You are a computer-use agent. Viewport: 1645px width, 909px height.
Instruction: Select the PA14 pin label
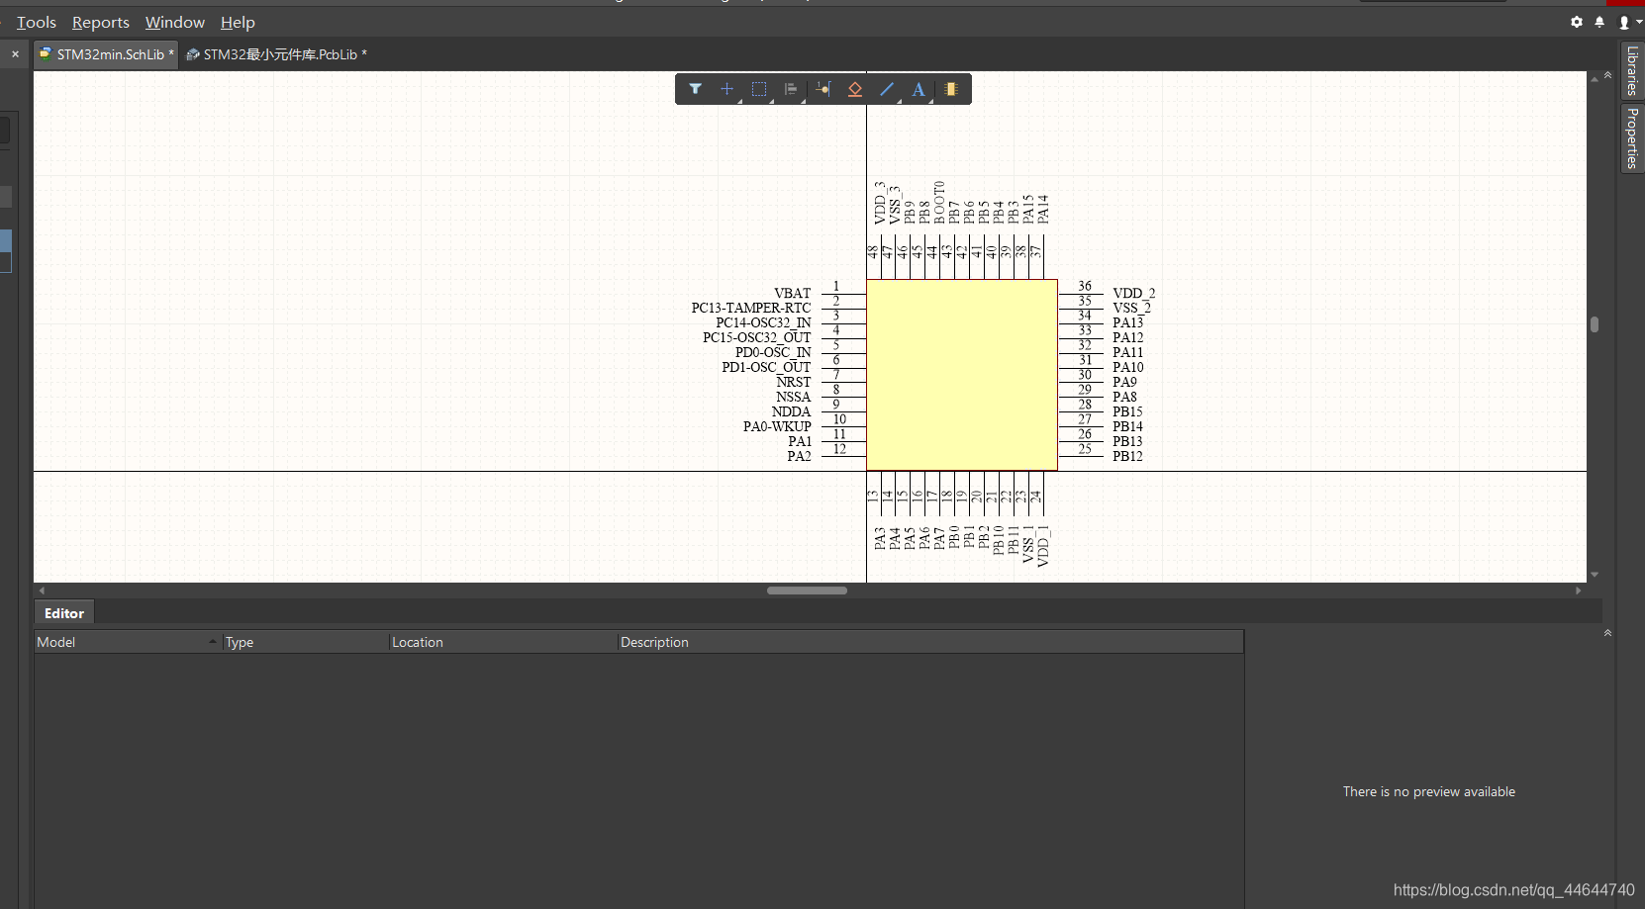click(1043, 209)
